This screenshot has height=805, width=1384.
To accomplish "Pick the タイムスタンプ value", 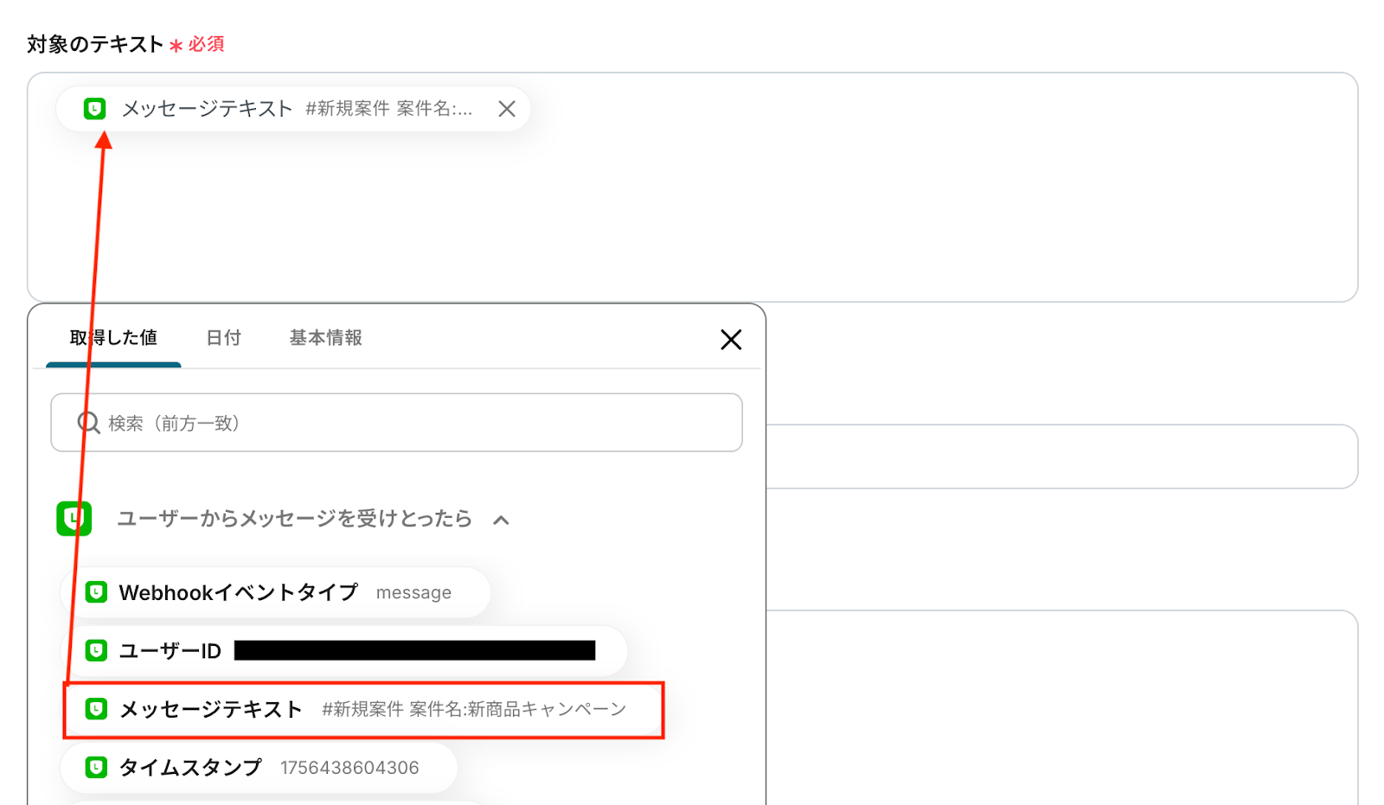I will click(259, 768).
